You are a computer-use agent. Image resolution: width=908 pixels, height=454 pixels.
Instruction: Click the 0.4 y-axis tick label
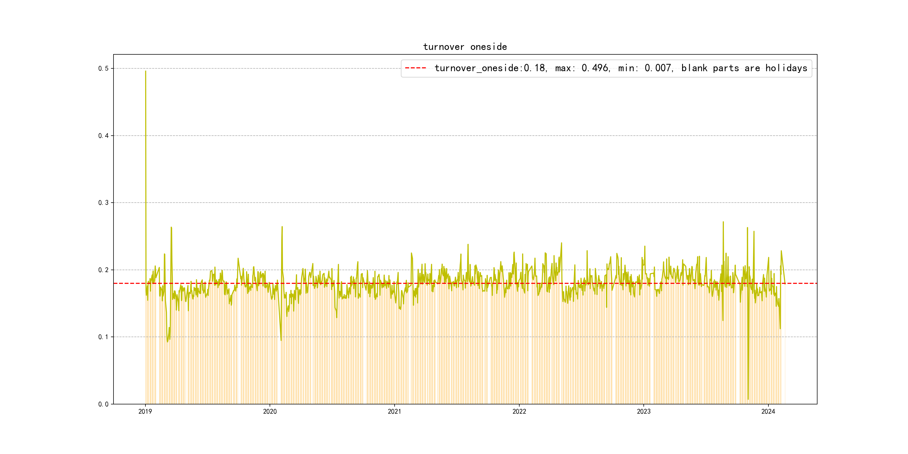(103, 136)
